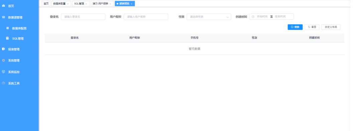The height and width of the screenshot is (131, 361).
Task: Open the 自定义布局 button
Action: [x=331, y=27]
